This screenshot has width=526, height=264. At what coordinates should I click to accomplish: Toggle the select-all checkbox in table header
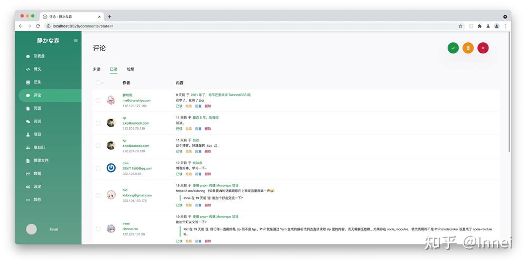coord(98,83)
